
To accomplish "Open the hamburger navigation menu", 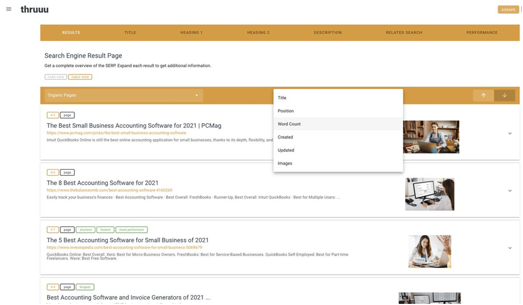I will (x=8, y=9).
